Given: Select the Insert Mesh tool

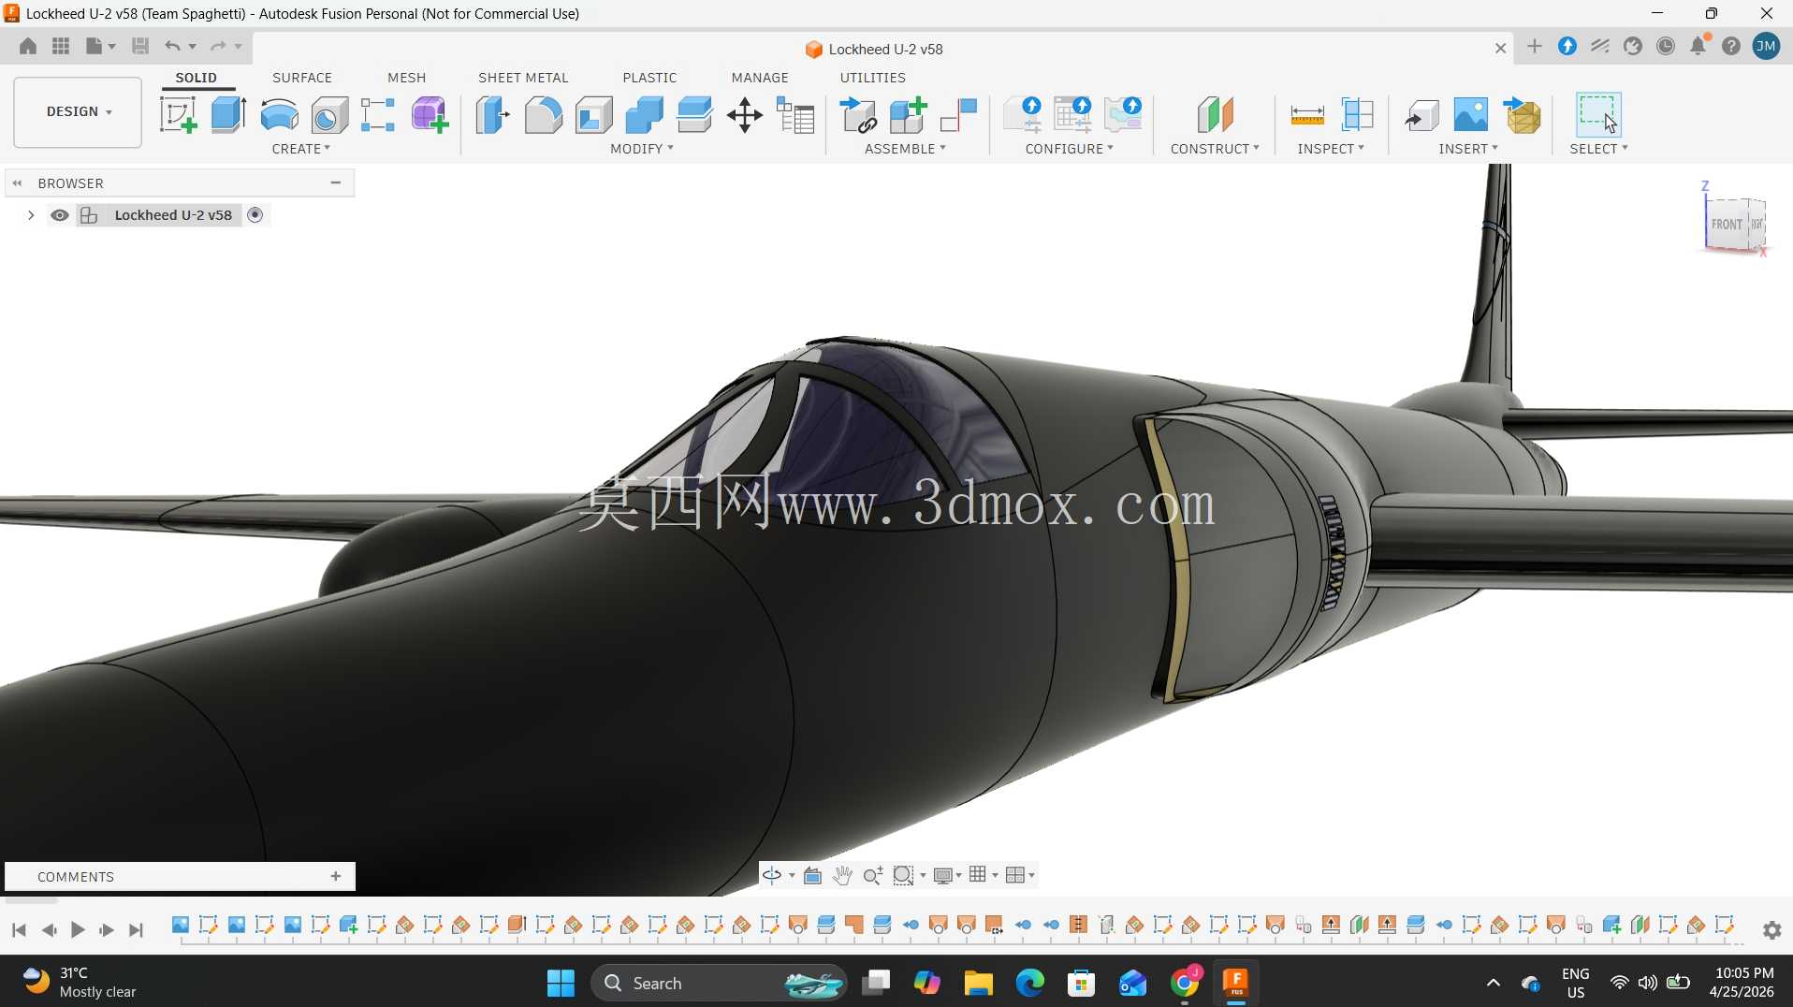Looking at the screenshot, I should 1522,115.
